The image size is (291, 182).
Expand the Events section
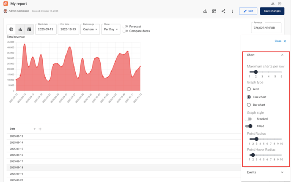282,172
